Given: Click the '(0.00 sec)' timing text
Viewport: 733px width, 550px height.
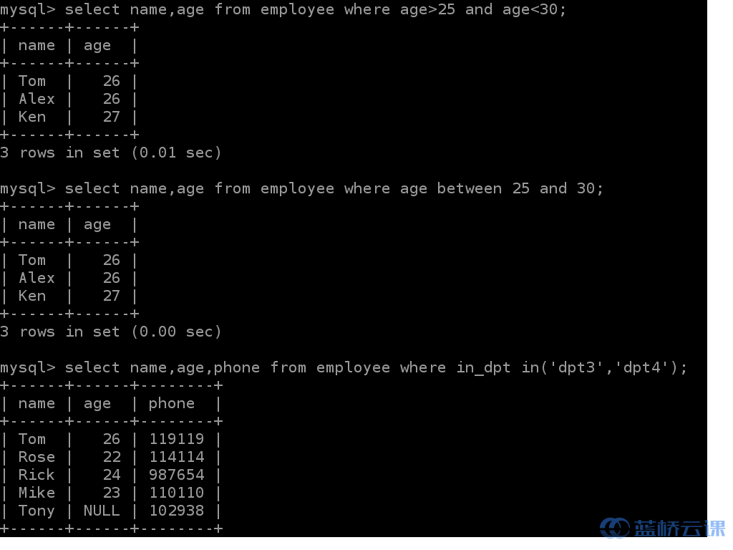Looking at the screenshot, I should (176, 332).
